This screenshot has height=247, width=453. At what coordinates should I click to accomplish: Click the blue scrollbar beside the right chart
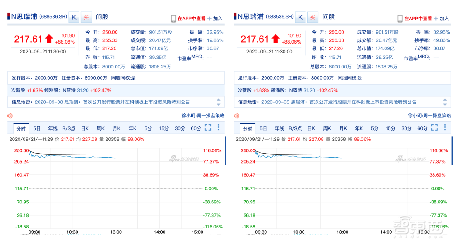(x=452, y=150)
